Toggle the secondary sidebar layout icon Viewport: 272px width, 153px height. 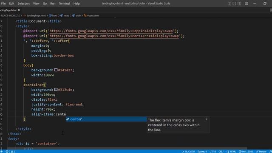(239, 3)
